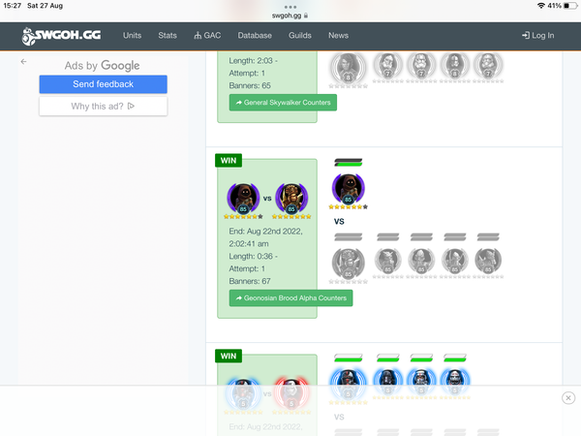Click the Wi-Fi status icon
The height and width of the screenshot is (436, 581).
pos(541,6)
